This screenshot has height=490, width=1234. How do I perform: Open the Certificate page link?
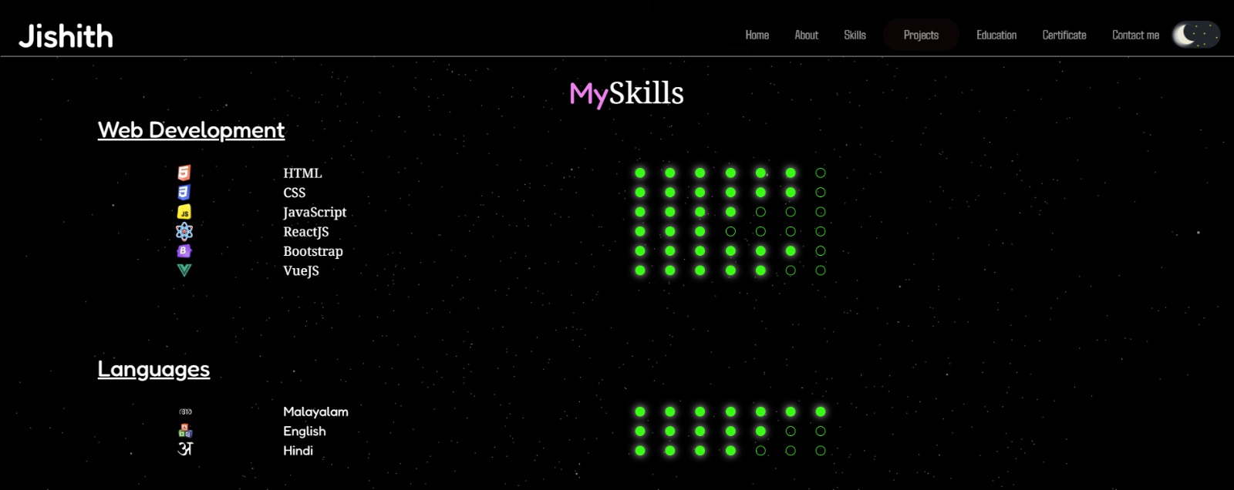(1064, 35)
